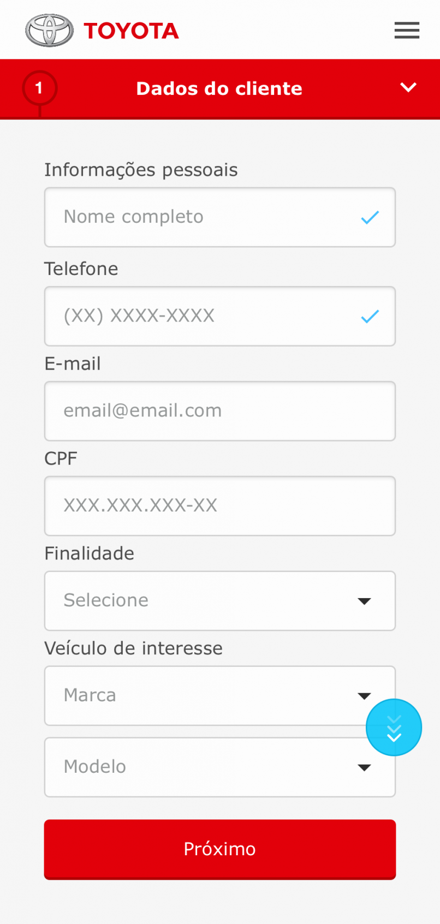Collapse section with the white header chevron
Image resolution: width=440 pixels, height=924 pixels.
pos(408,87)
